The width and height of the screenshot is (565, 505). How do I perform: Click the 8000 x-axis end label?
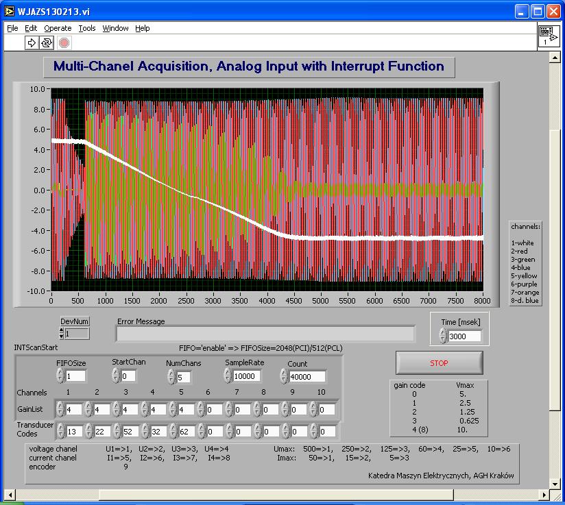pos(482,301)
